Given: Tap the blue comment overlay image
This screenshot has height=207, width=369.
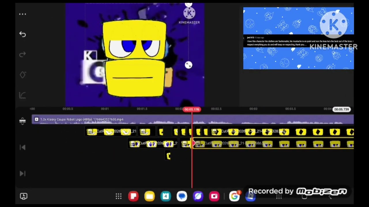Looking at the screenshot, I should point(298,38).
